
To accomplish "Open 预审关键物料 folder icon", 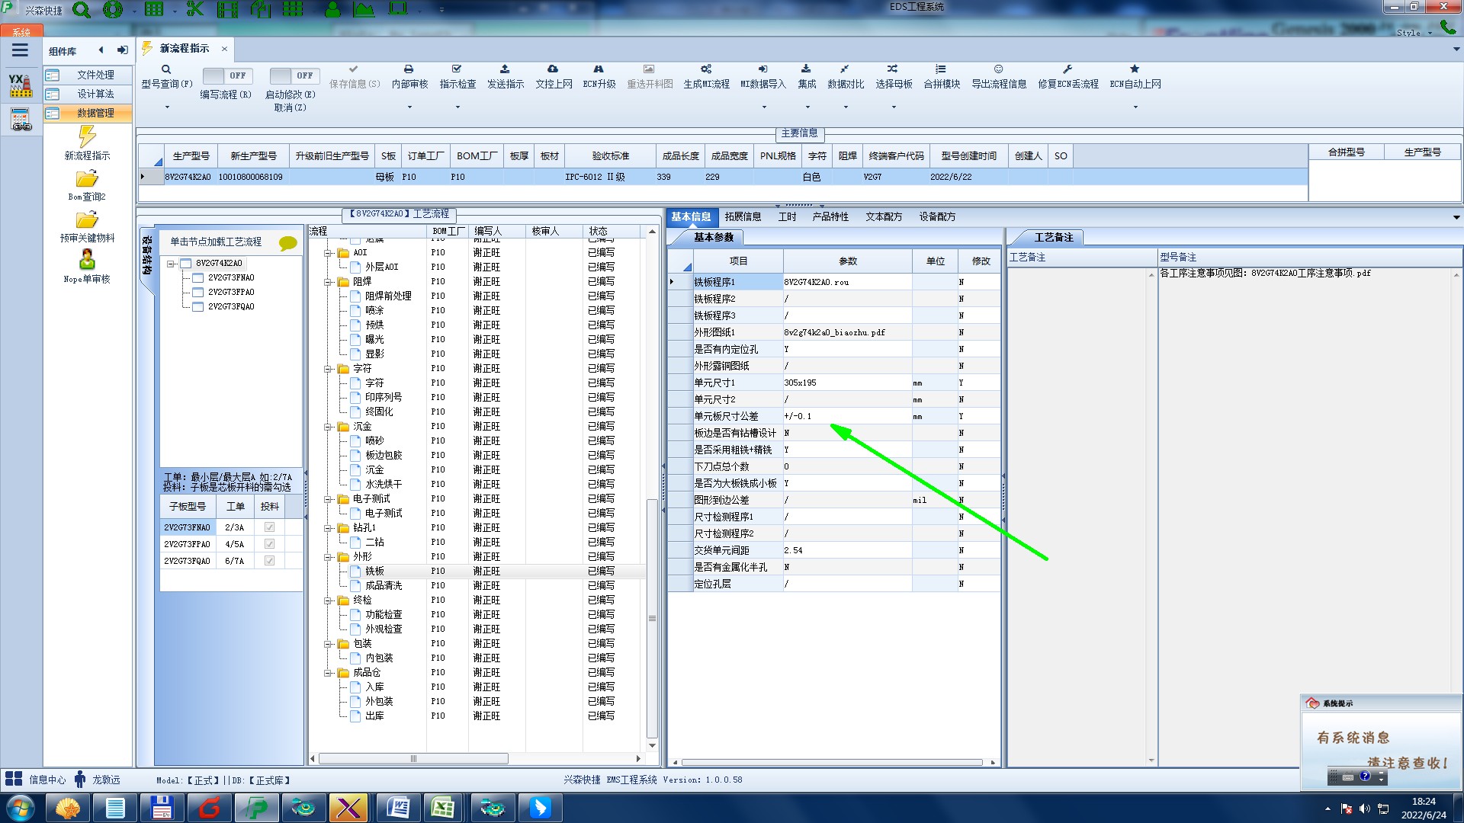I will (87, 219).
